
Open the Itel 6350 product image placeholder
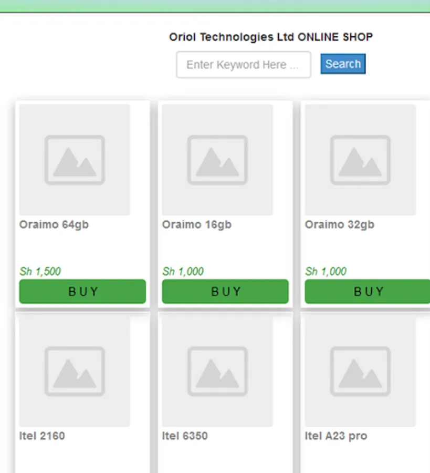pos(217,372)
